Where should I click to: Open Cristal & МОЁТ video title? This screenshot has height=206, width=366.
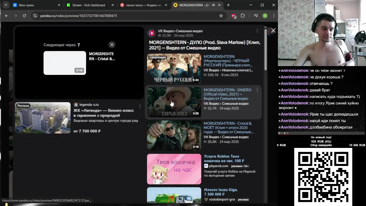point(228,128)
